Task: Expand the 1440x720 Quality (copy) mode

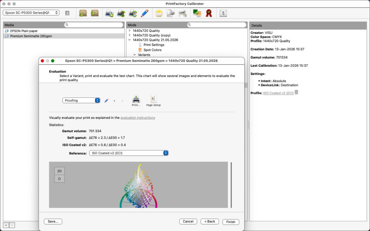Action: tap(130, 35)
